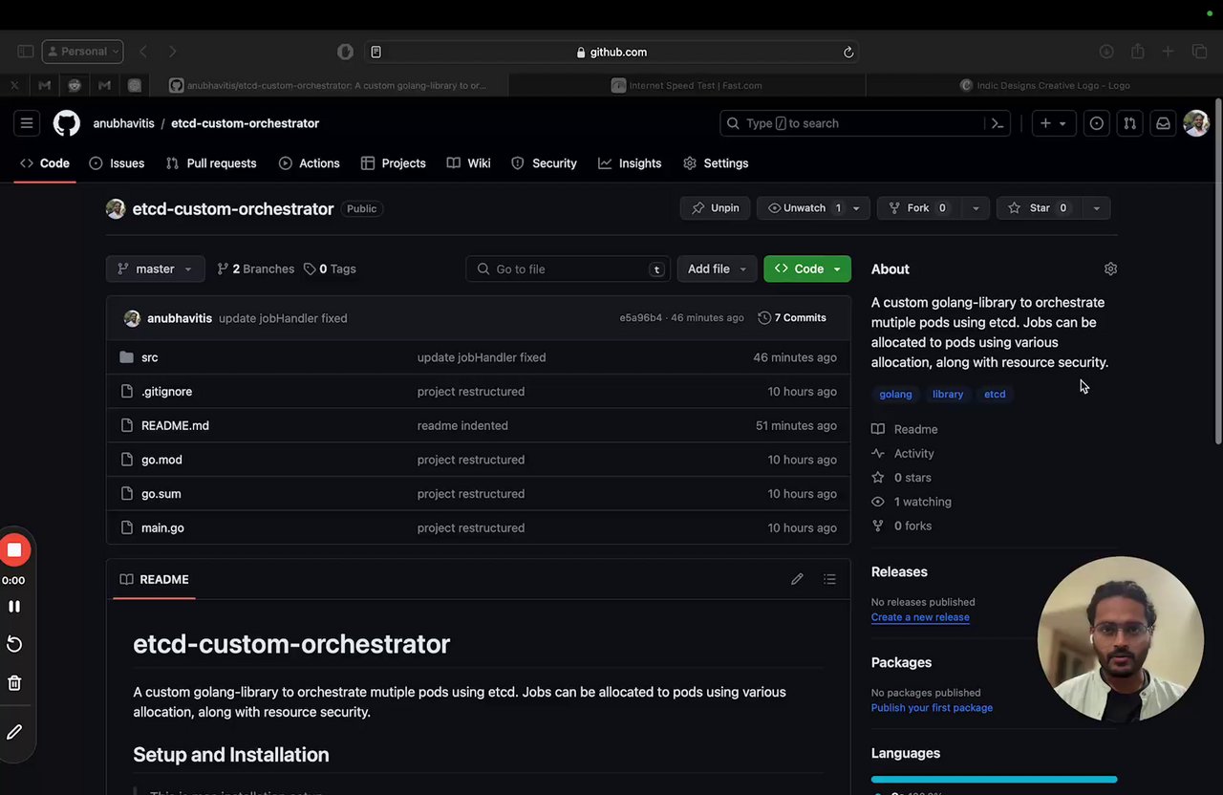
Task: Pause the screen recording
Action: [x=14, y=607]
